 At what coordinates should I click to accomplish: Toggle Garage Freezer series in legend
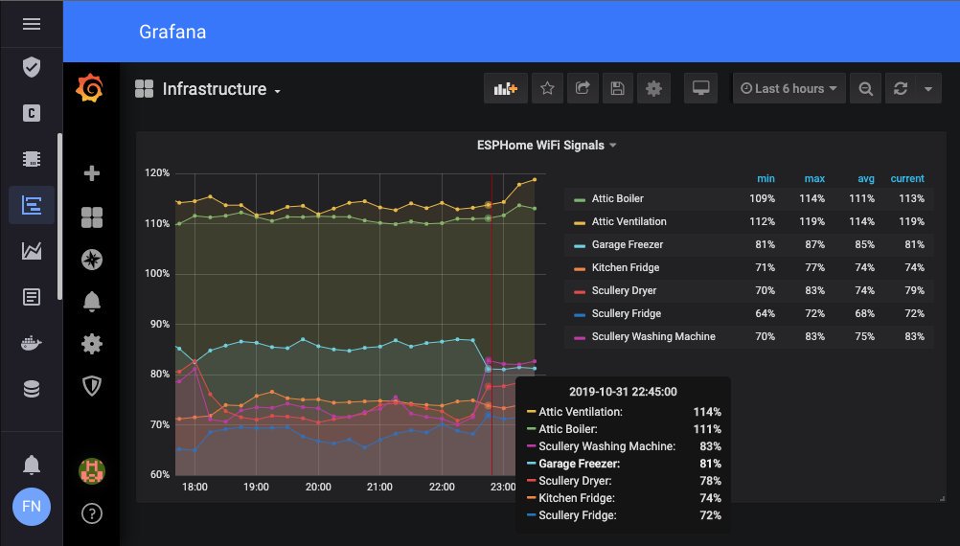point(628,244)
